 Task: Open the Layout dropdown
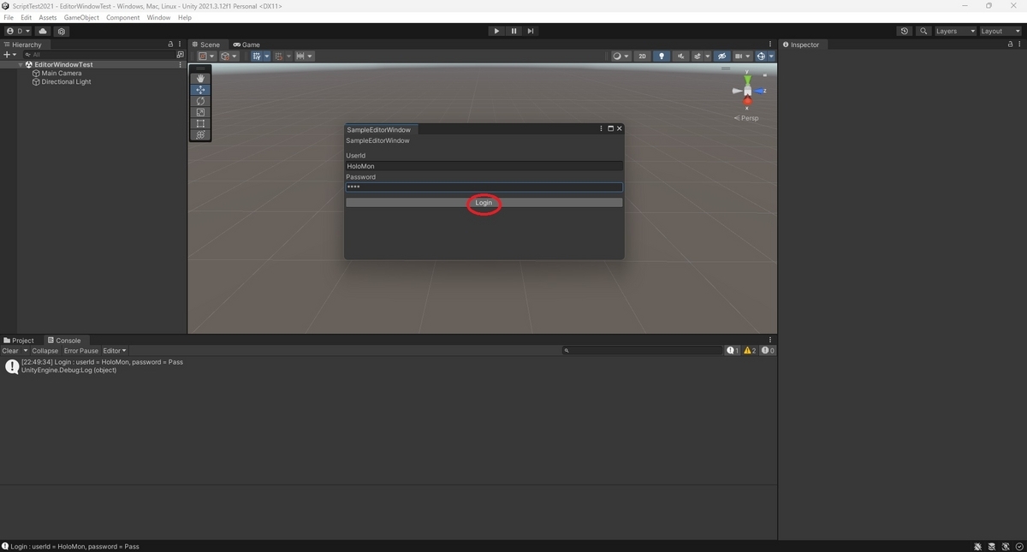(x=998, y=31)
